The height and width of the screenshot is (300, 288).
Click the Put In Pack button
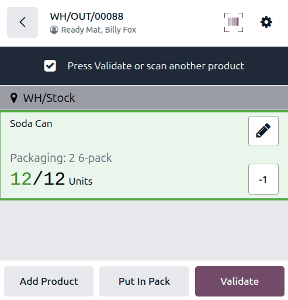(144, 281)
